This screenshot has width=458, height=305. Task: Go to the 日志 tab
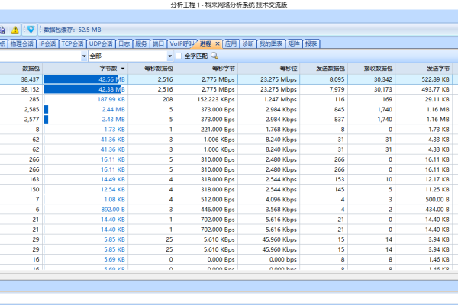[124, 44]
